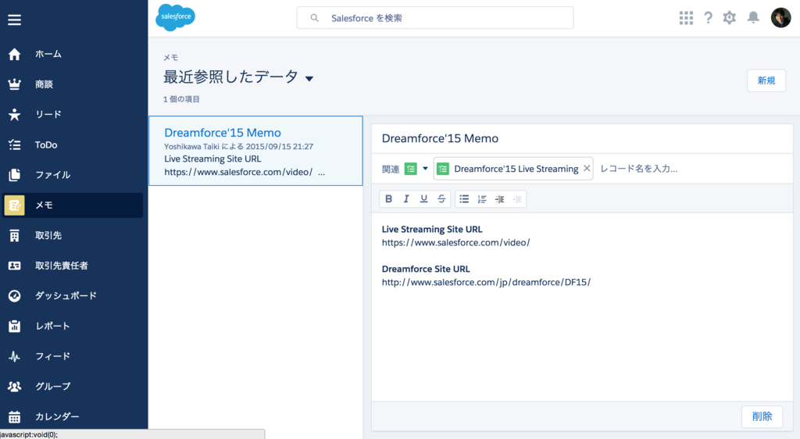Click the グループ people icon

tap(14, 387)
